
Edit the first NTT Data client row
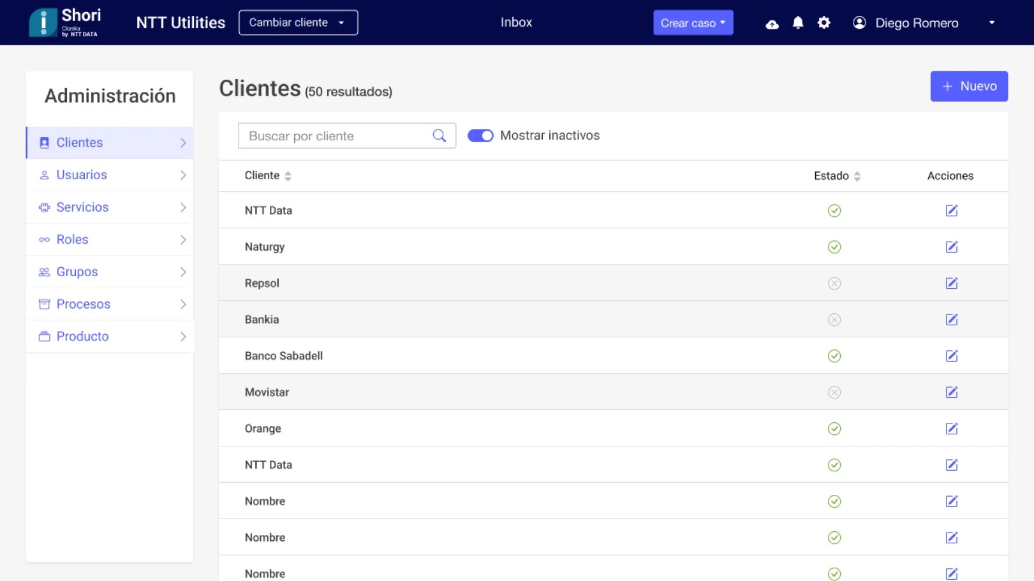951,210
